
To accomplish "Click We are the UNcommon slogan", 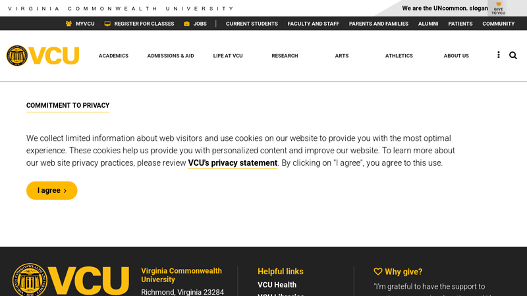I will (445, 8).
